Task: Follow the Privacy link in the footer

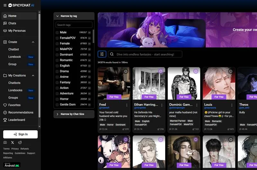Action: 15,149
